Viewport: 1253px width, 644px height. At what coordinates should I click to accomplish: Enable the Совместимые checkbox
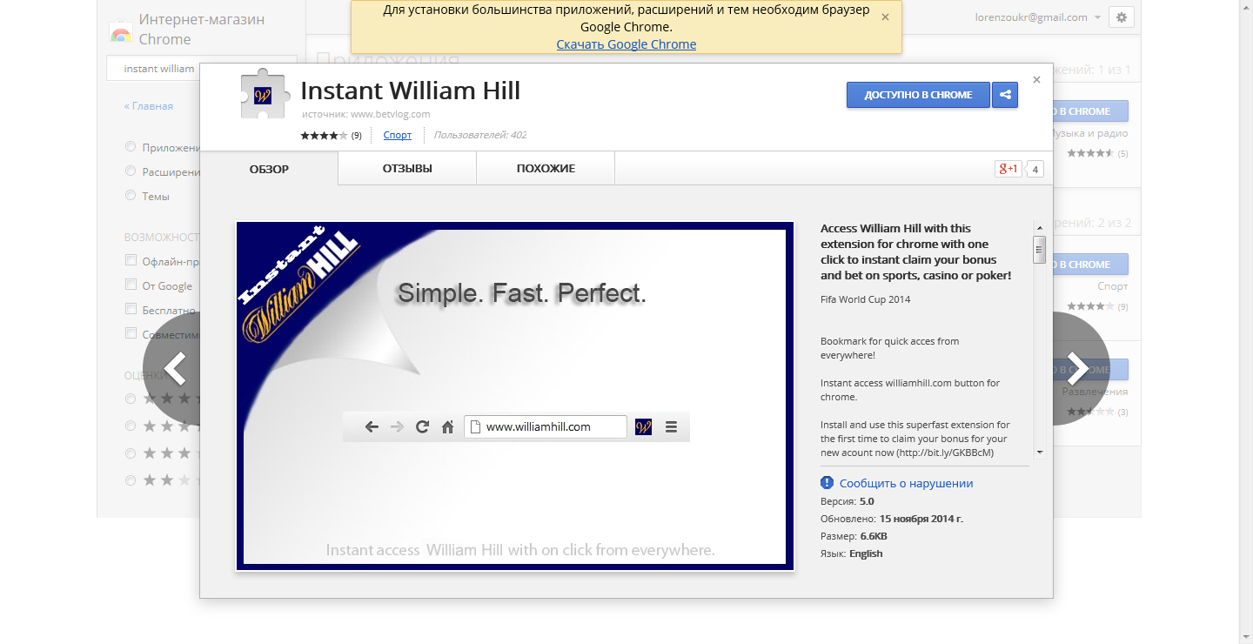click(x=131, y=333)
